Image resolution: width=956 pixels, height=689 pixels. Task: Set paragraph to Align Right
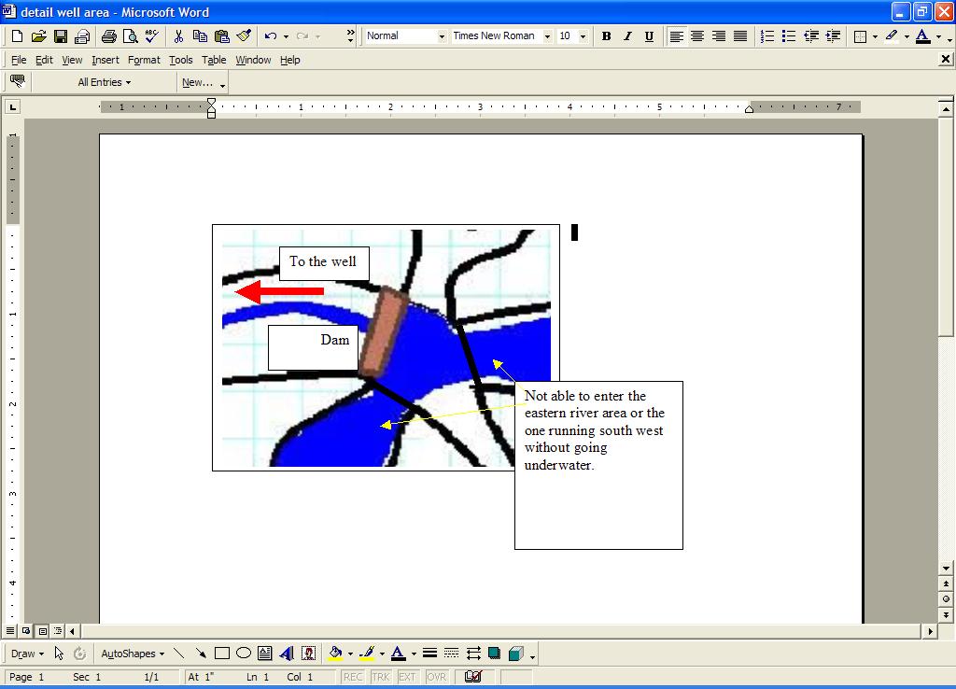point(719,36)
